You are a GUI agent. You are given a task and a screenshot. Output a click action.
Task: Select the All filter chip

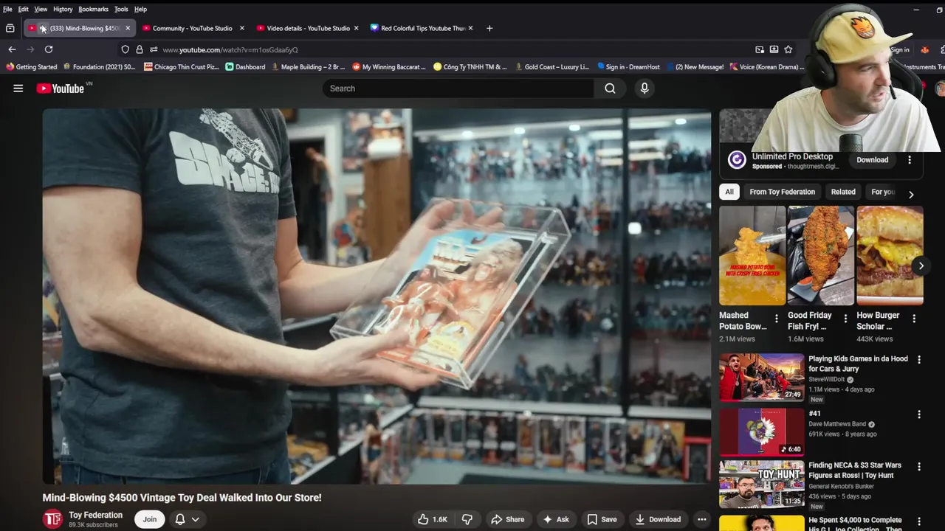(729, 192)
